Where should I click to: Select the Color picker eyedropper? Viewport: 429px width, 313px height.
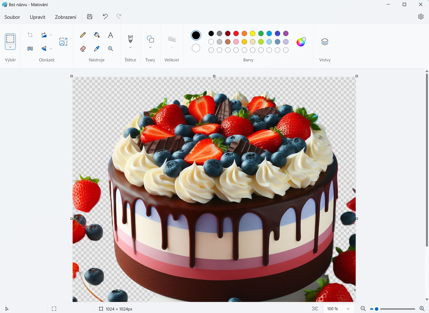tap(97, 49)
